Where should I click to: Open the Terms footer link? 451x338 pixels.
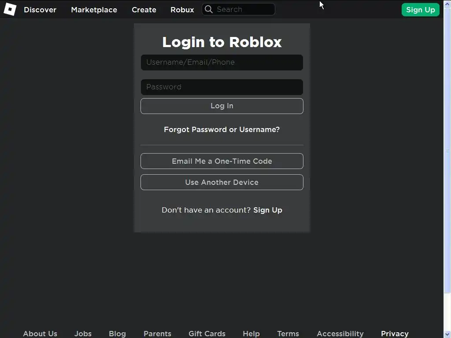(x=288, y=334)
